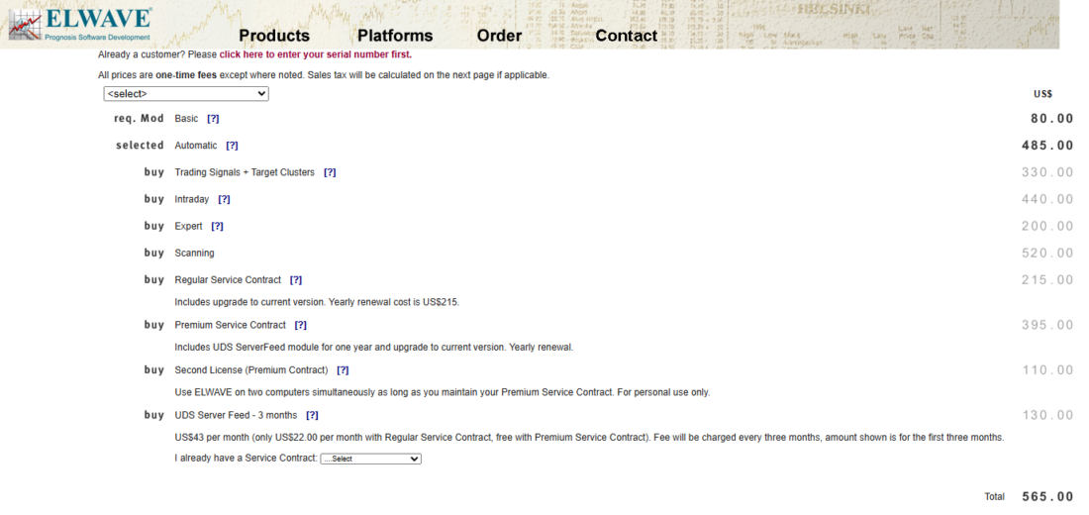Image resolution: width=1089 pixels, height=515 pixels.
Task: Click 'buy' for Intraday module
Action: coord(154,199)
